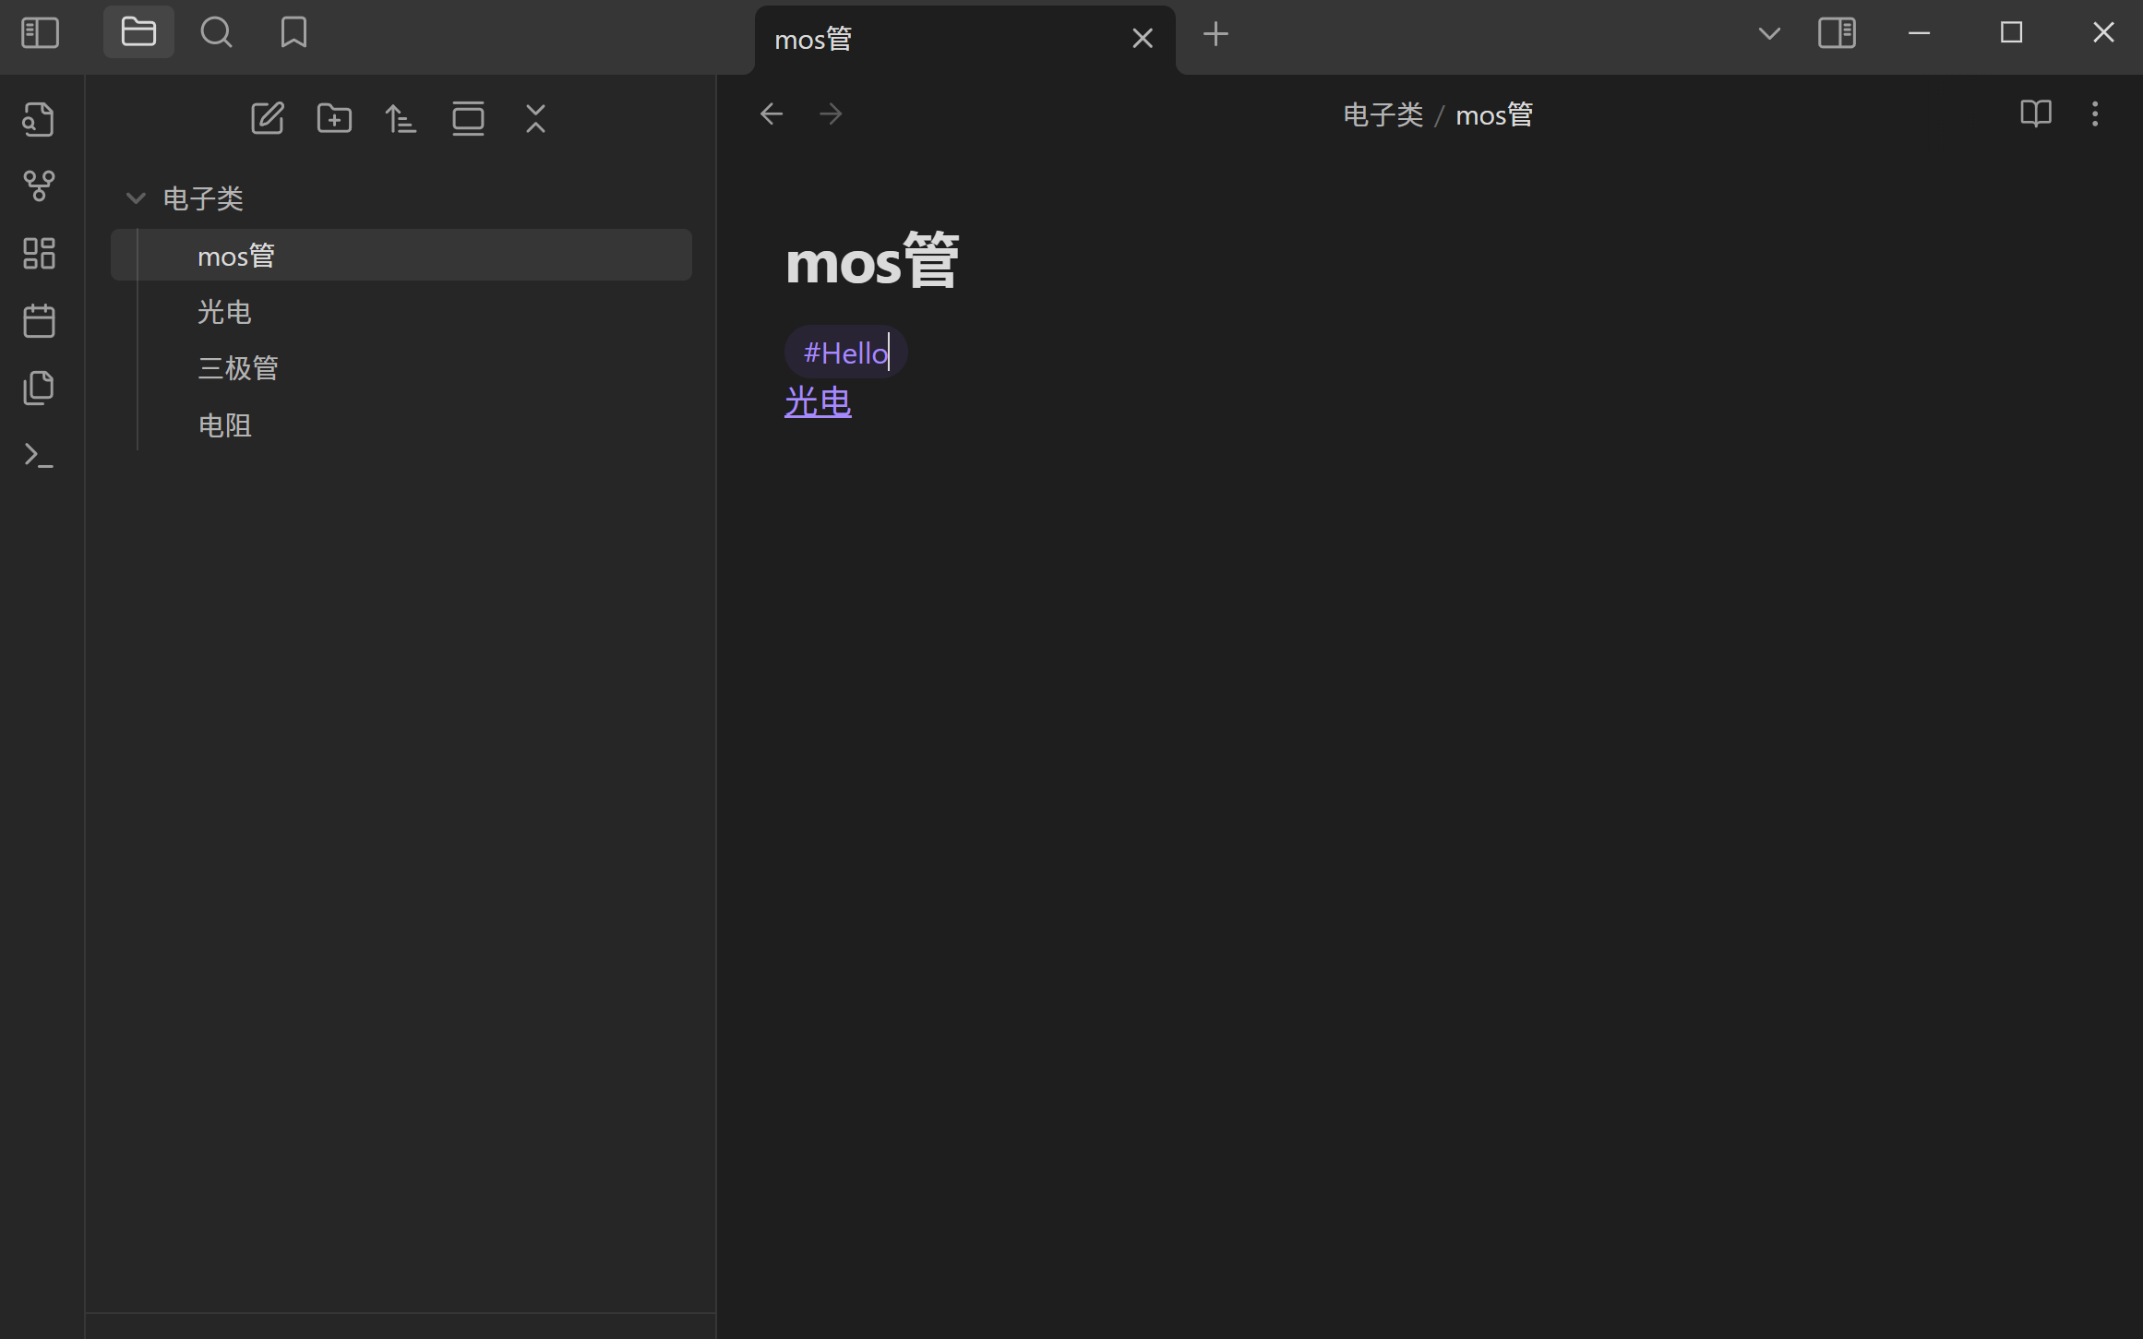
Task: Click the templates icon in ribbon
Action: (x=39, y=388)
